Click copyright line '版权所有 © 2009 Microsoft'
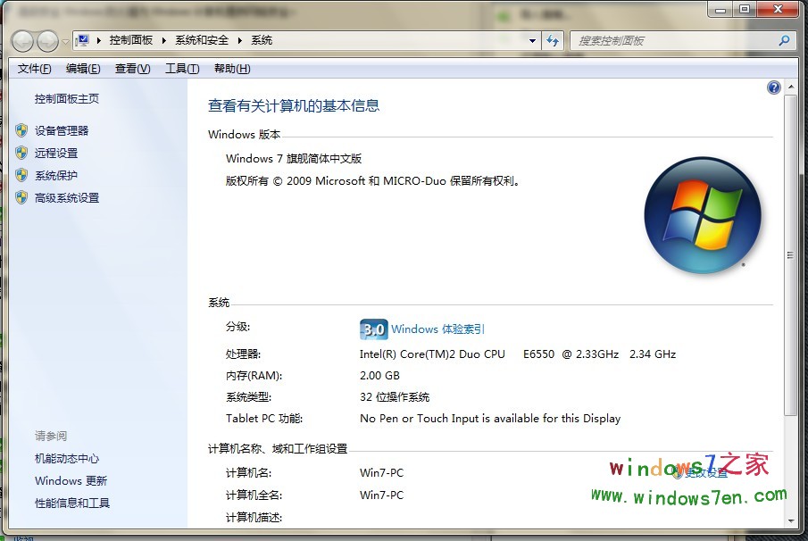 pyautogui.click(x=296, y=181)
